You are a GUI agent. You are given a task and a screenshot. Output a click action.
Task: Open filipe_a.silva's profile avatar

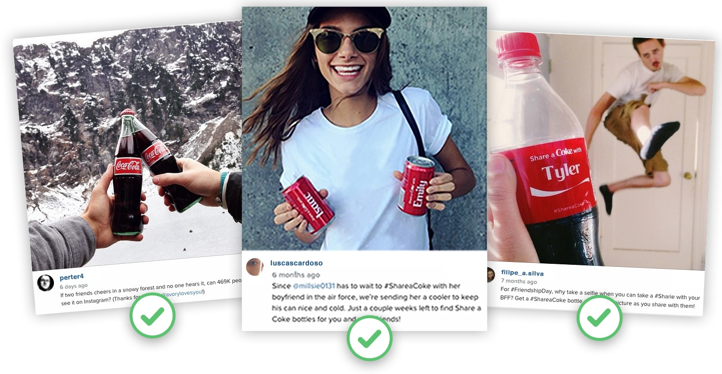pos(491,275)
